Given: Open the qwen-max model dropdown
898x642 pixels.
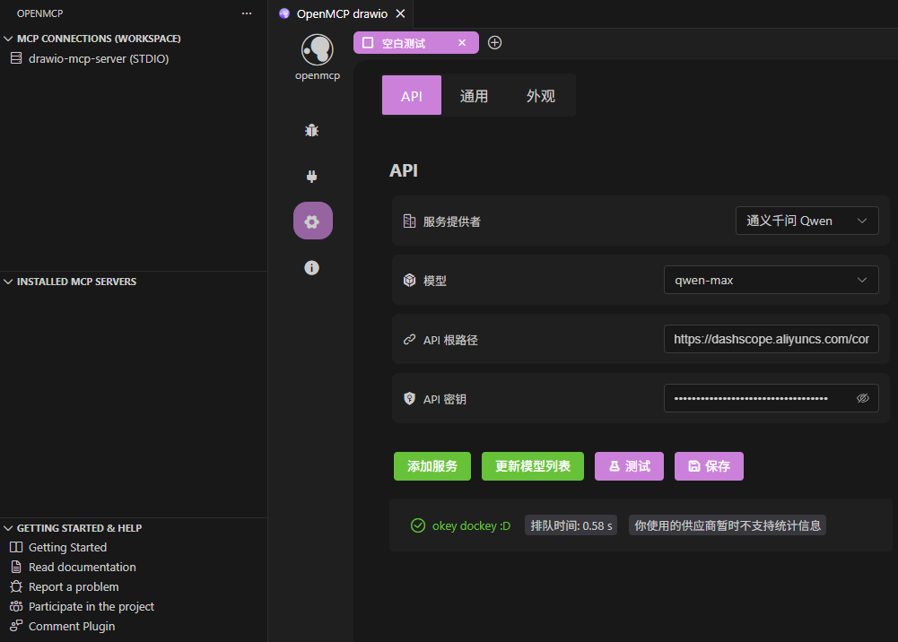Looking at the screenshot, I should point(771,281).
